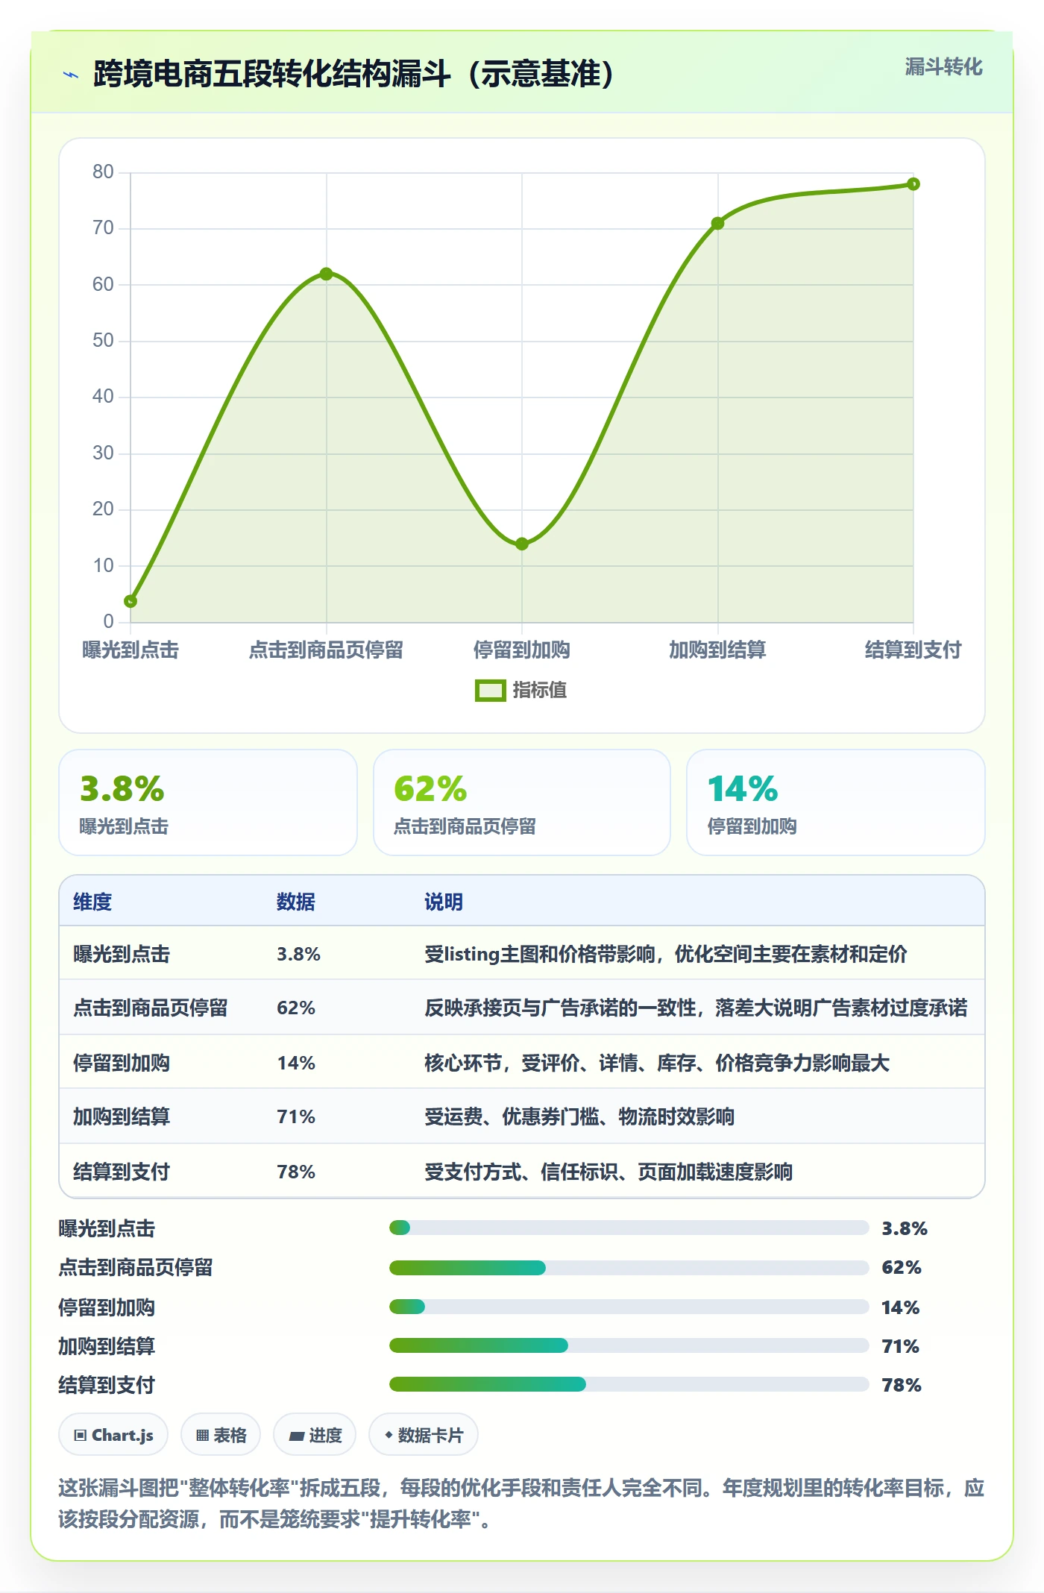Select the 数据卡片 tag chip
The width and height of the screenshot is (1044, 1593).
424,1435
